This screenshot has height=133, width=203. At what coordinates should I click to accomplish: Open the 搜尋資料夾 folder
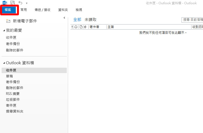(x=15, y=111)
